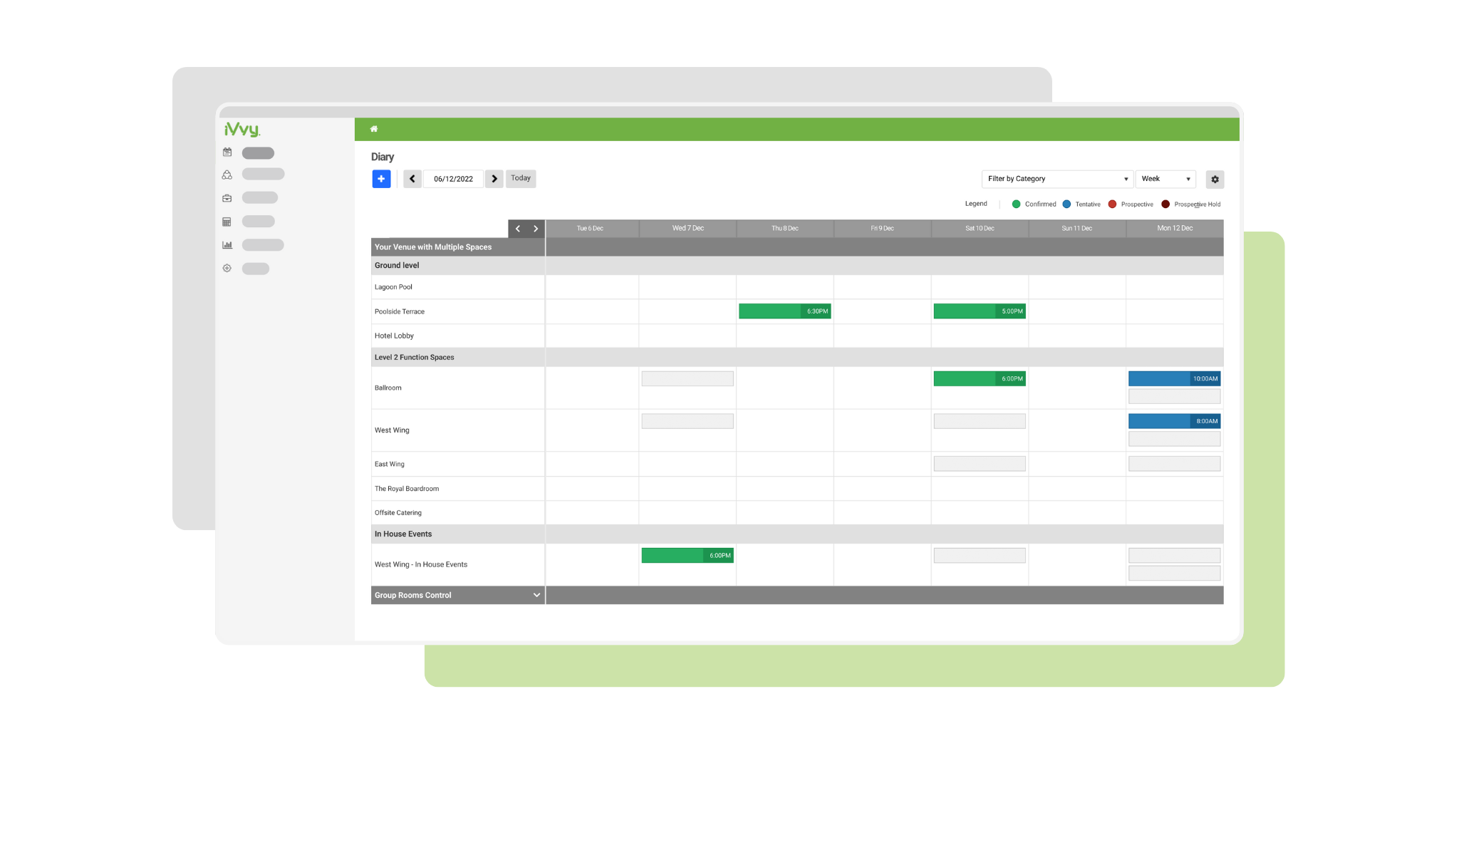This screenshot has height=850, width=1459.
Task: Open the Week view dropdown
Action: coord(1165,179)
